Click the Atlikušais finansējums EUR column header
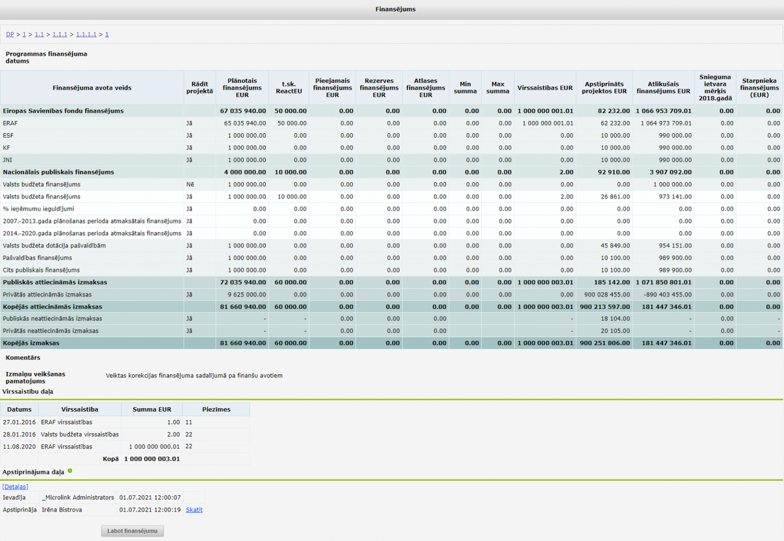 click(663, 88)
